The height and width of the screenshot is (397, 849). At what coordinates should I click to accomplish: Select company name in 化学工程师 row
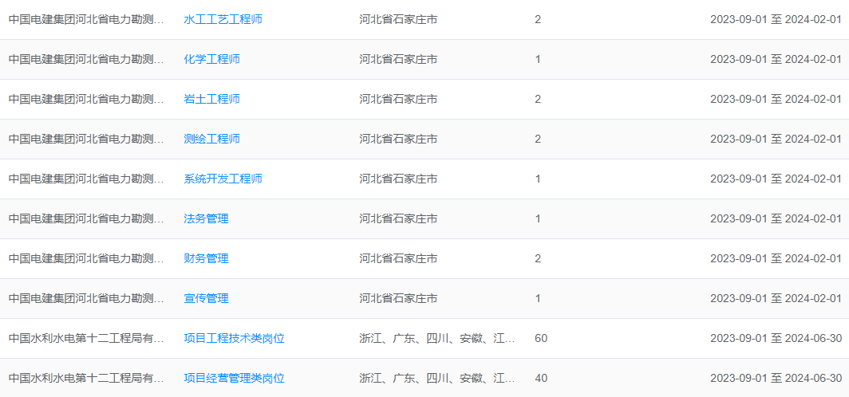[87, 60]
